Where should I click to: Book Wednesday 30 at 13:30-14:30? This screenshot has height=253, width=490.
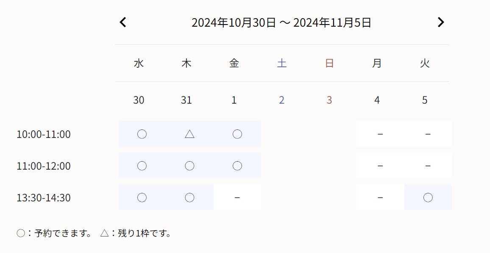click(x=142, y=198)
